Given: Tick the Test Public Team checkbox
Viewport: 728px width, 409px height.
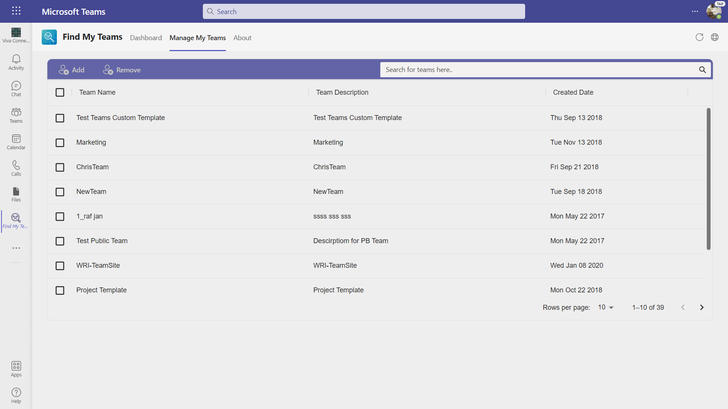Looking at the screenshot, I should tap(60, 241).
